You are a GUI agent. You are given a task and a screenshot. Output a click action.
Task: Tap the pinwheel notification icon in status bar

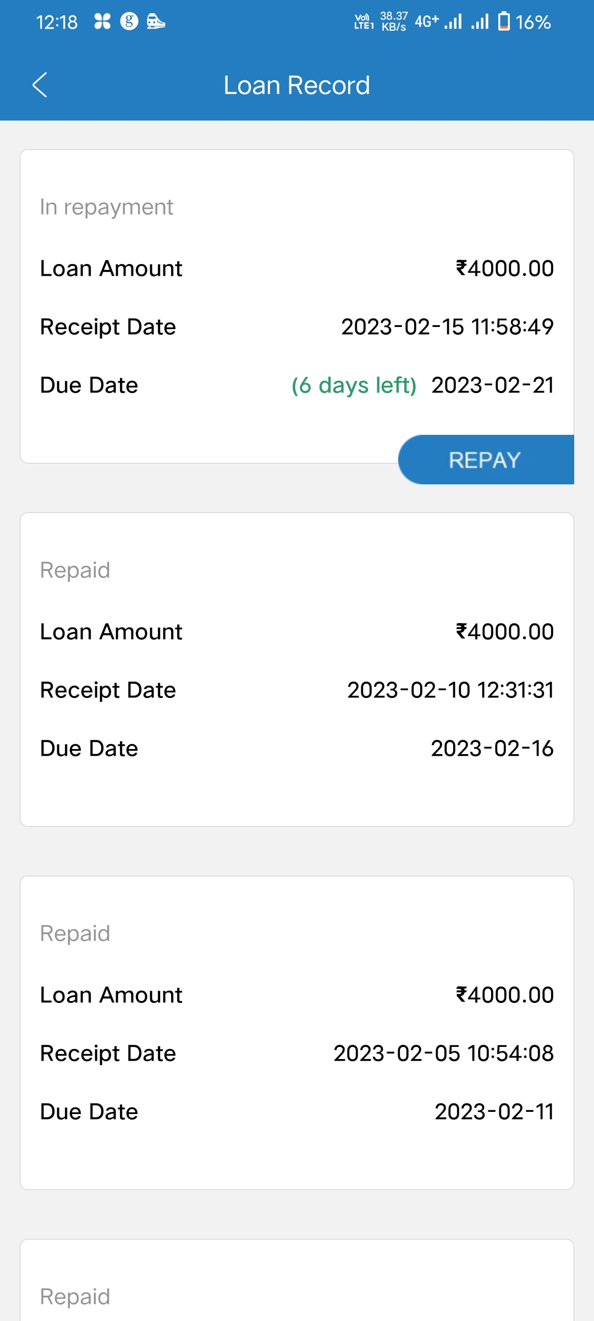[x=102, y=22]
